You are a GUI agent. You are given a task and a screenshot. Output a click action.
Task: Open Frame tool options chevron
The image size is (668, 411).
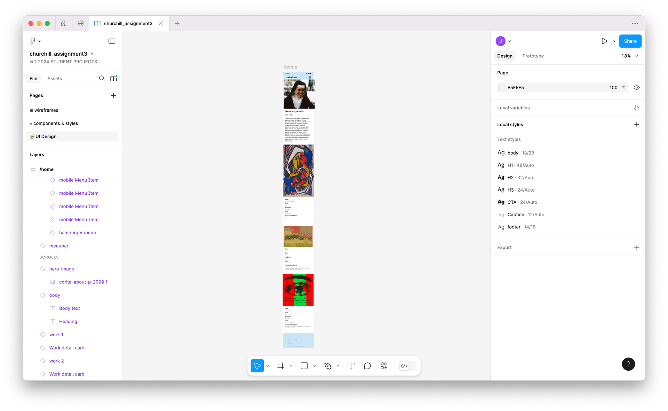point(291,366)
